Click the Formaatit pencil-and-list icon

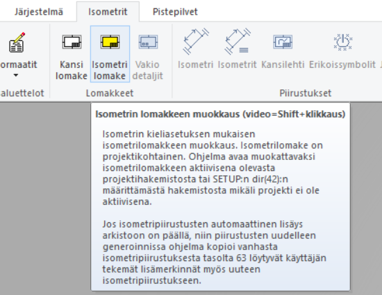[17, 43]
